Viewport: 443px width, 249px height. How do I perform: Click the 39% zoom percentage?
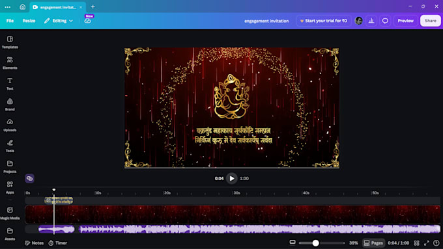coord(353,242)
